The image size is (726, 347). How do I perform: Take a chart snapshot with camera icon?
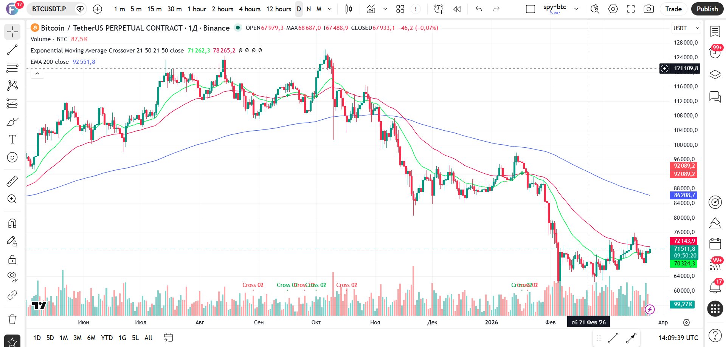tap(649, 9)
